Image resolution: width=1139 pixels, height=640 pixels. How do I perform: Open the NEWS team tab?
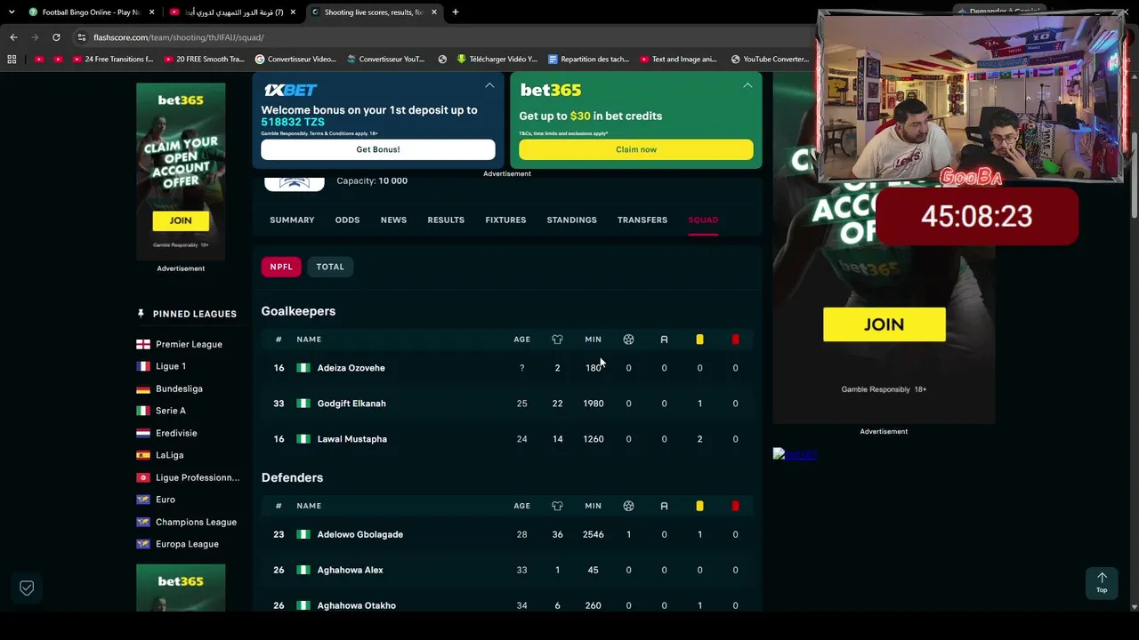point(393,220)
